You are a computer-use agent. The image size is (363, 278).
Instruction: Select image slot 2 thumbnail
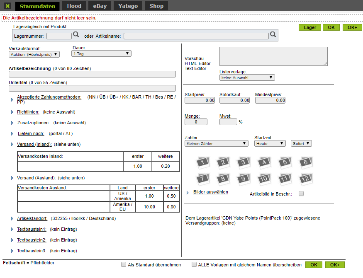pos(223,162)
